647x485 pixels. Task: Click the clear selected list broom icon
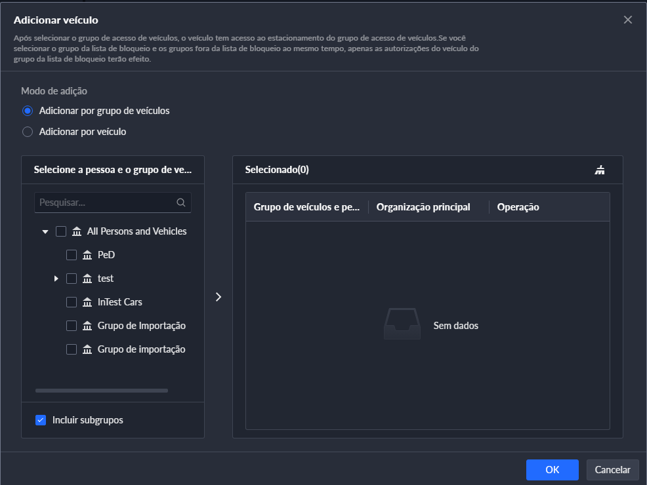[599, 170]
